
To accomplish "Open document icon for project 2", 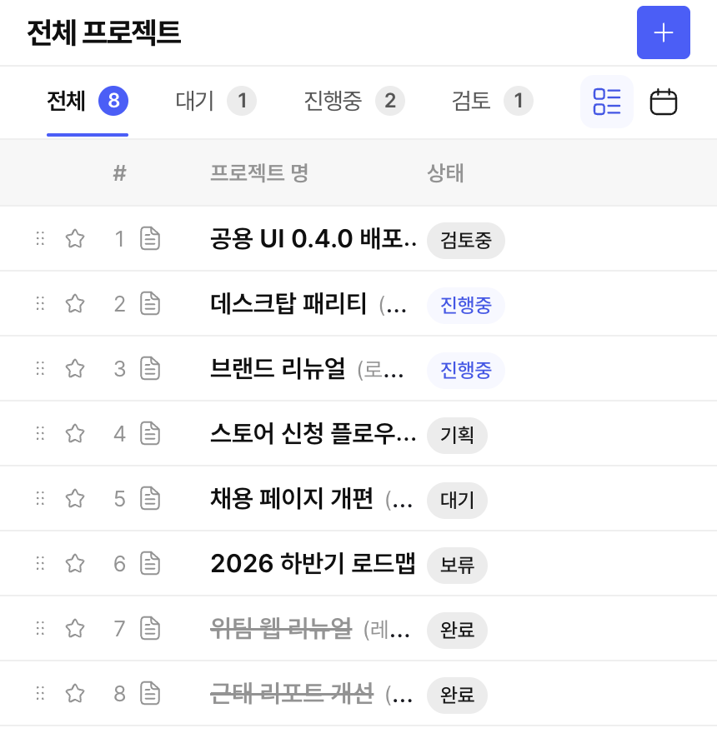I will 150,303.
